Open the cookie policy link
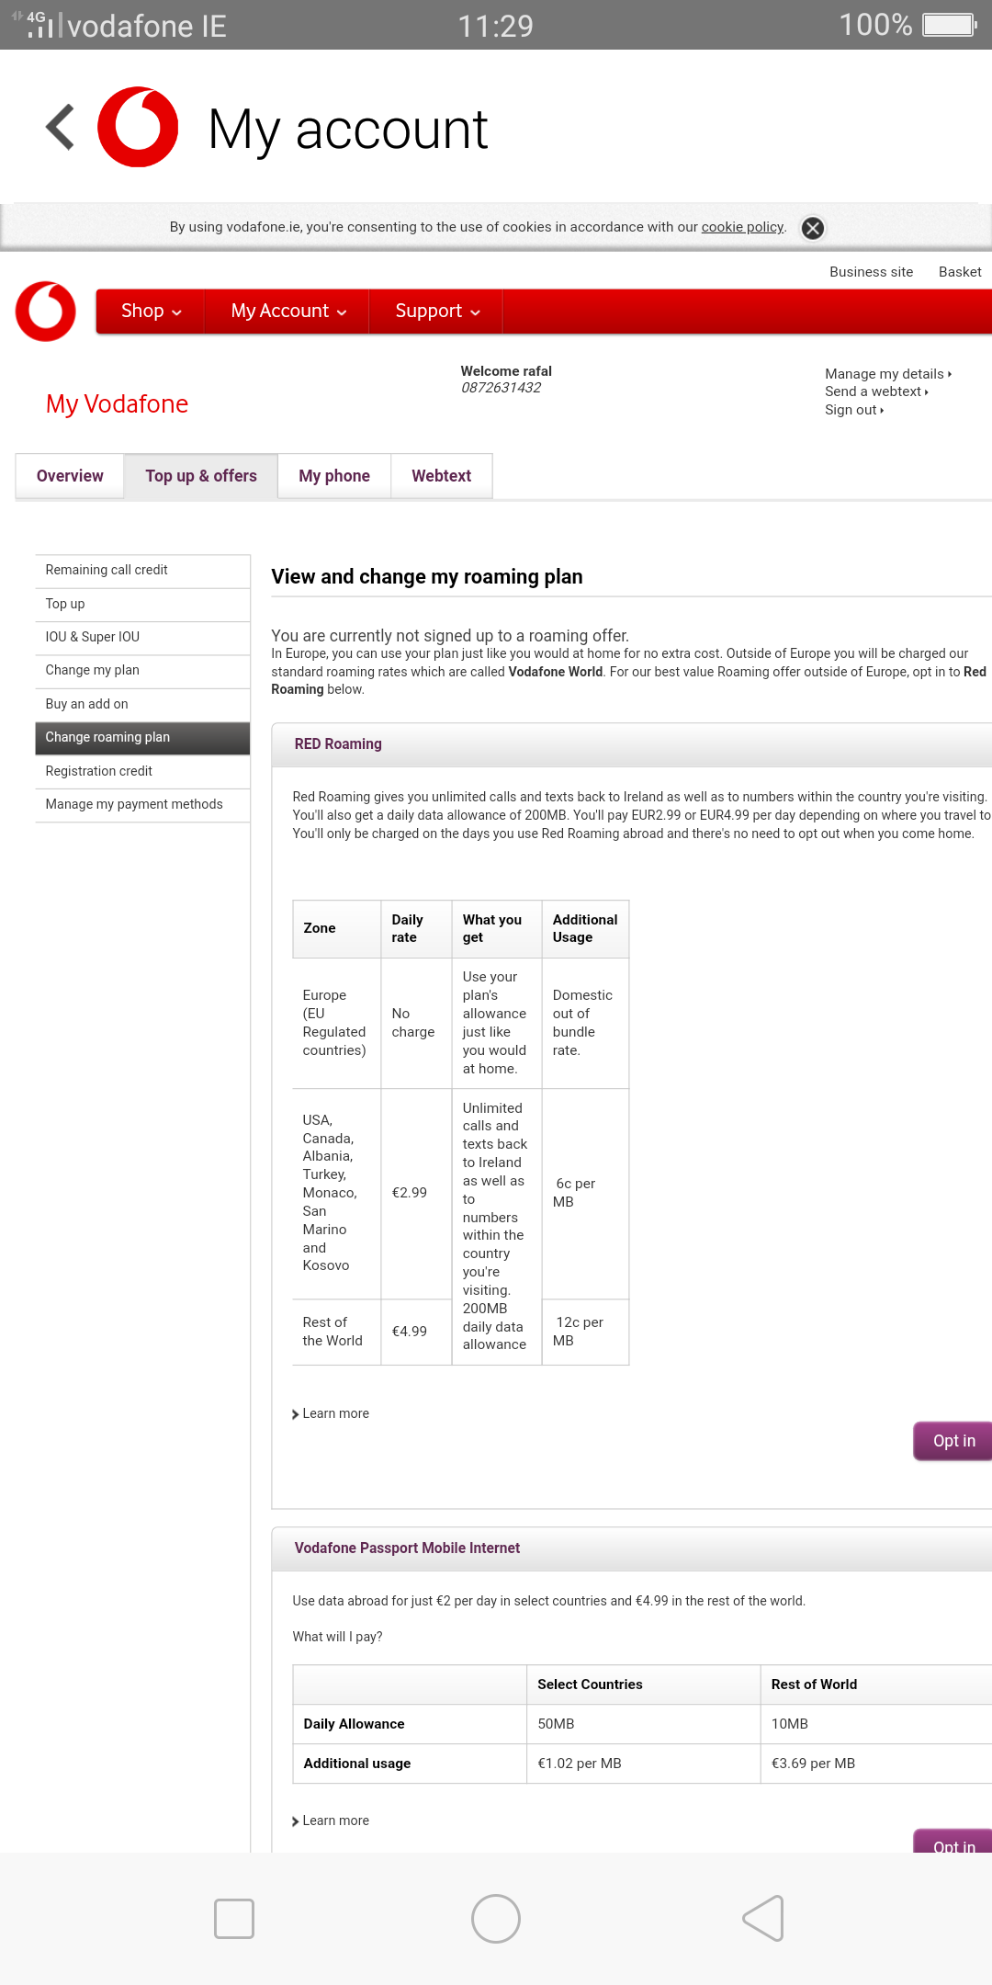Image resolution: width=992 pixels, height=1985 pixels. pyautogui.click(x=742, y=227)
